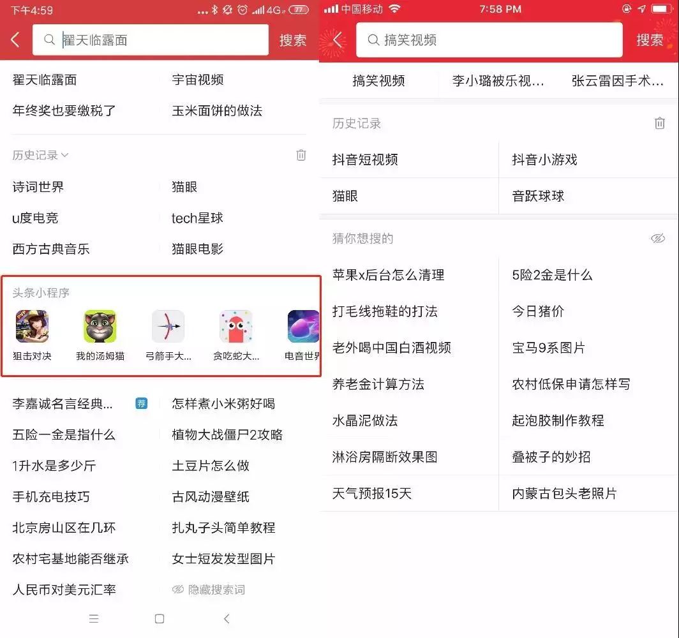Tap the magnifier icon in the 翟天临露面 search box
This screenshot has height=638, width=679.
[x=49, y=40]
